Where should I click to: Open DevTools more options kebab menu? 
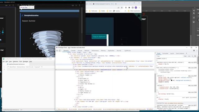(197, 50)
